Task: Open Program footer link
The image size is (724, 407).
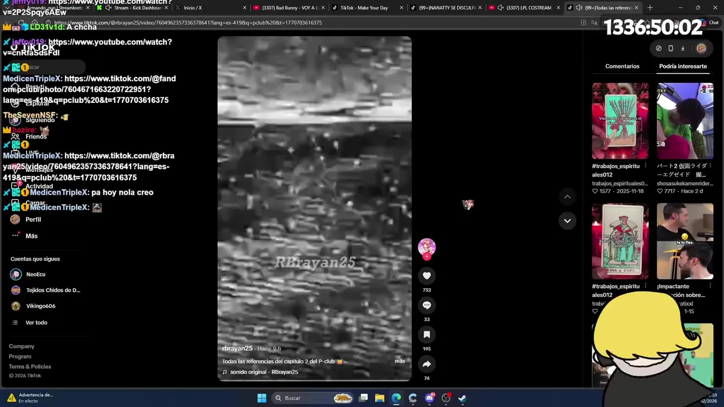Action: coord(20,356)
